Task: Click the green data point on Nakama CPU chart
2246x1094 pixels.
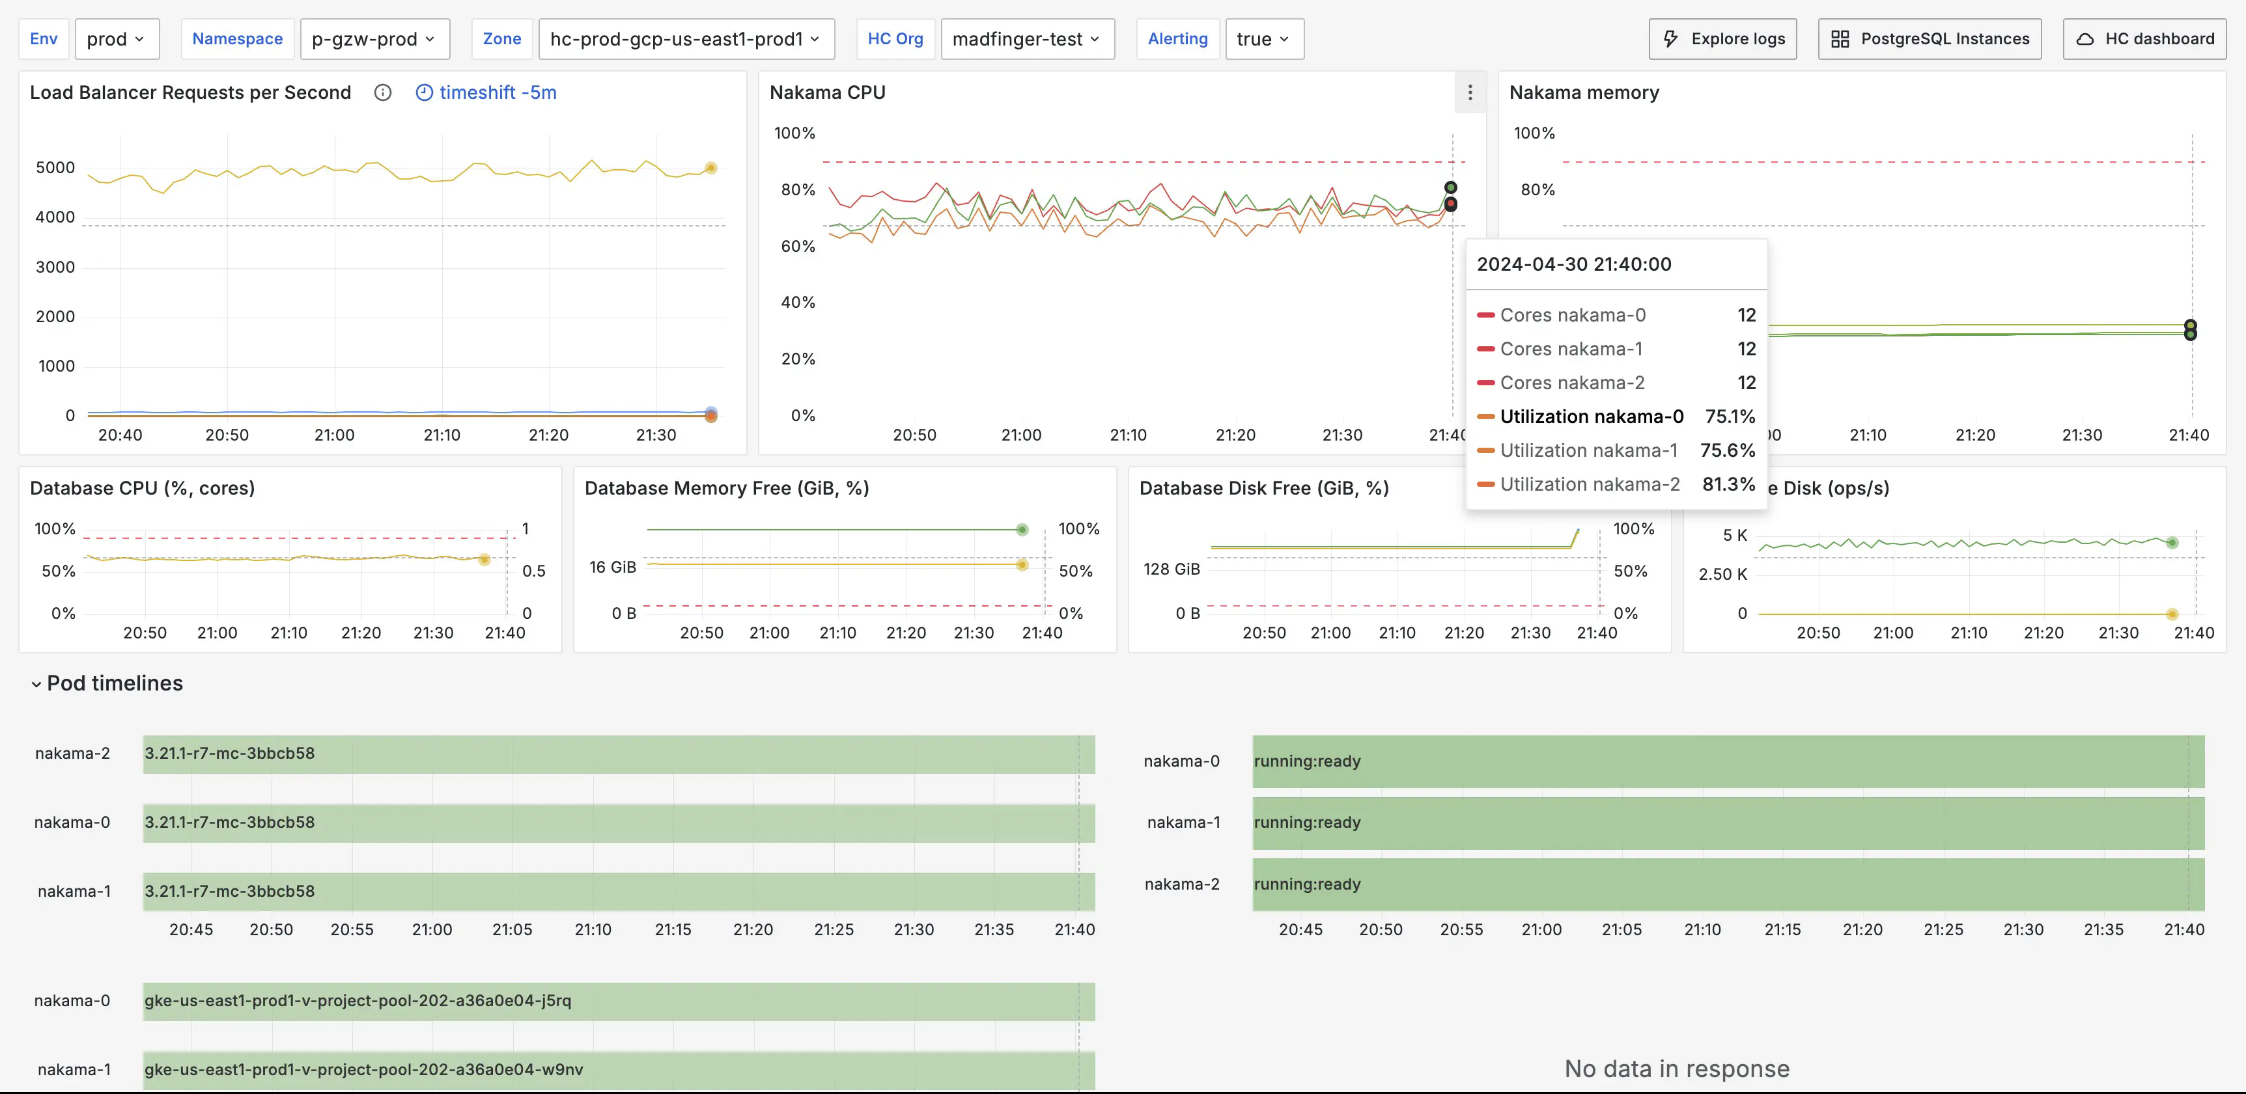Action: [1450, 188]
